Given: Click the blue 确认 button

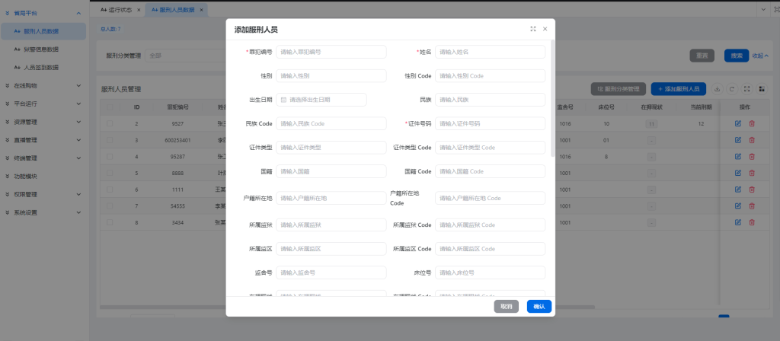Looking at the screenshot, I should coord(539,306).
